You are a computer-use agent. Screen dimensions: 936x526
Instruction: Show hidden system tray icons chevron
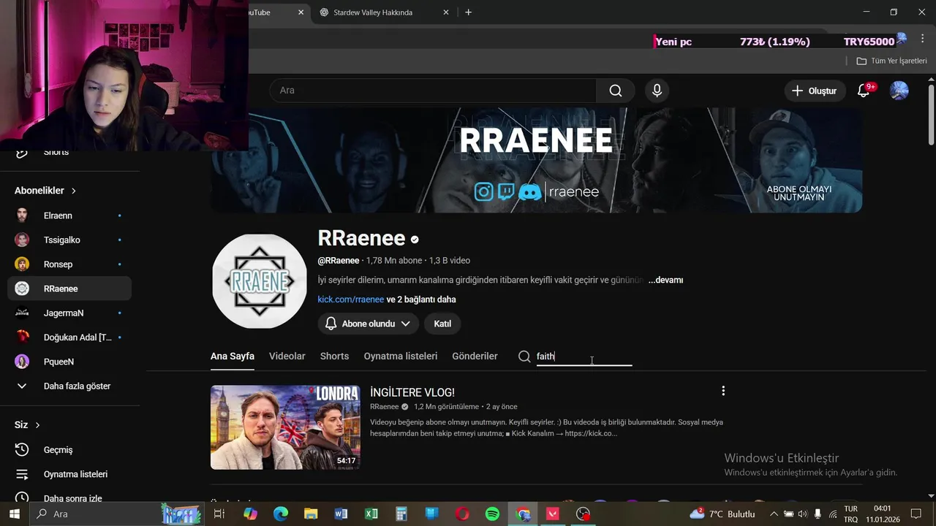click(x=773, y=514)
